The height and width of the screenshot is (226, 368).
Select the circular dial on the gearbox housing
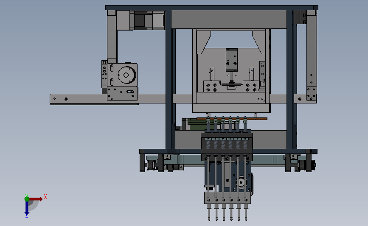click(x=126, y=75)
